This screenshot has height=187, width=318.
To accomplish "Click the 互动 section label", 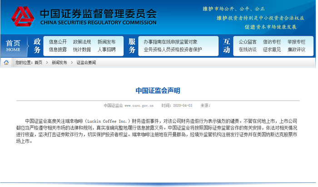I will (x=227, y=46).
